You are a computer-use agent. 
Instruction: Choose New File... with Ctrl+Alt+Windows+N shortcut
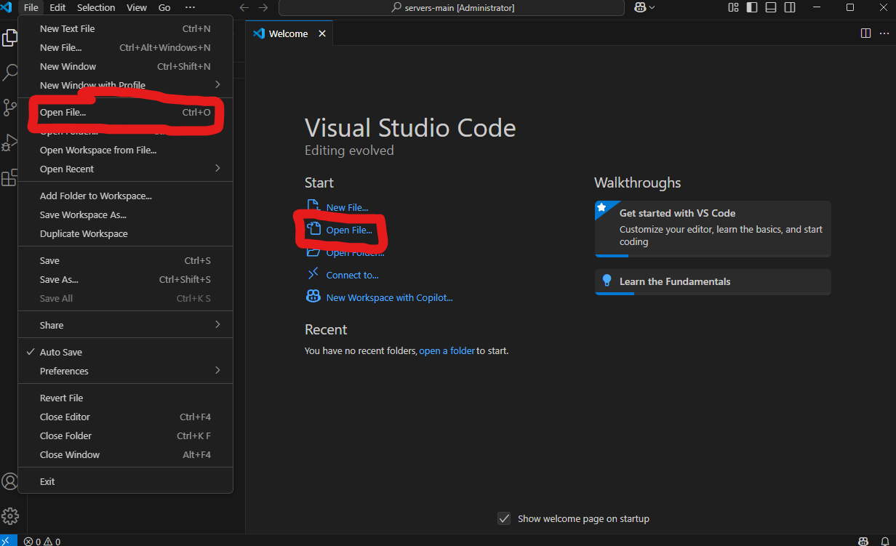coord(125,47)
